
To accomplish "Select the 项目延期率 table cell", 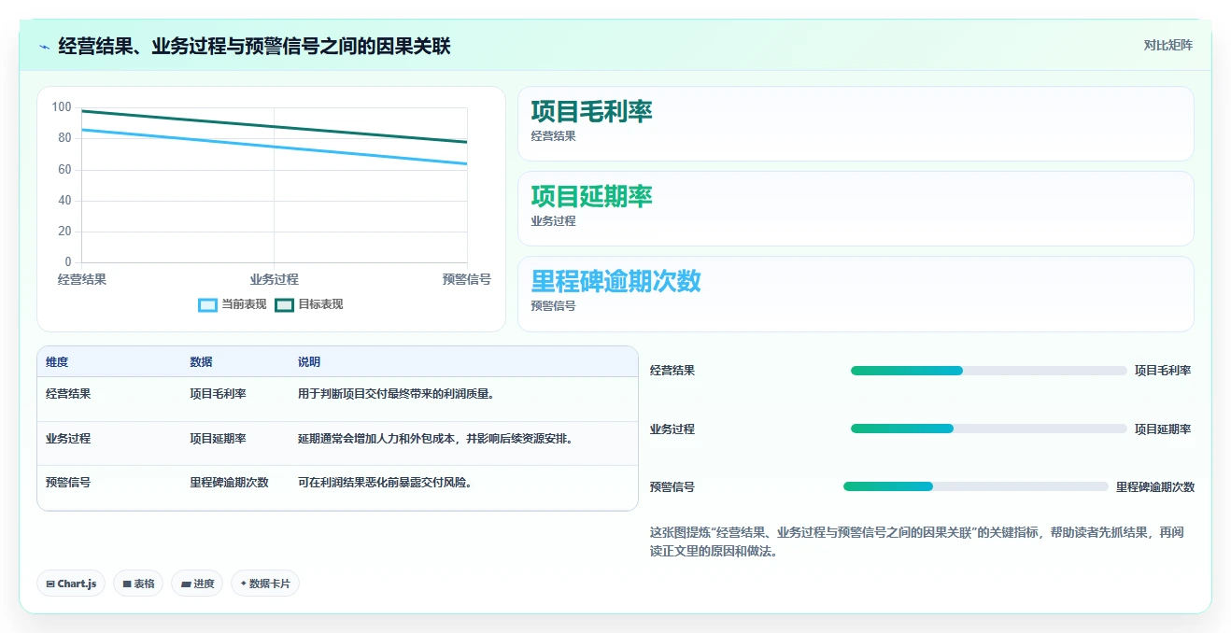I will [x=218, y=439].
